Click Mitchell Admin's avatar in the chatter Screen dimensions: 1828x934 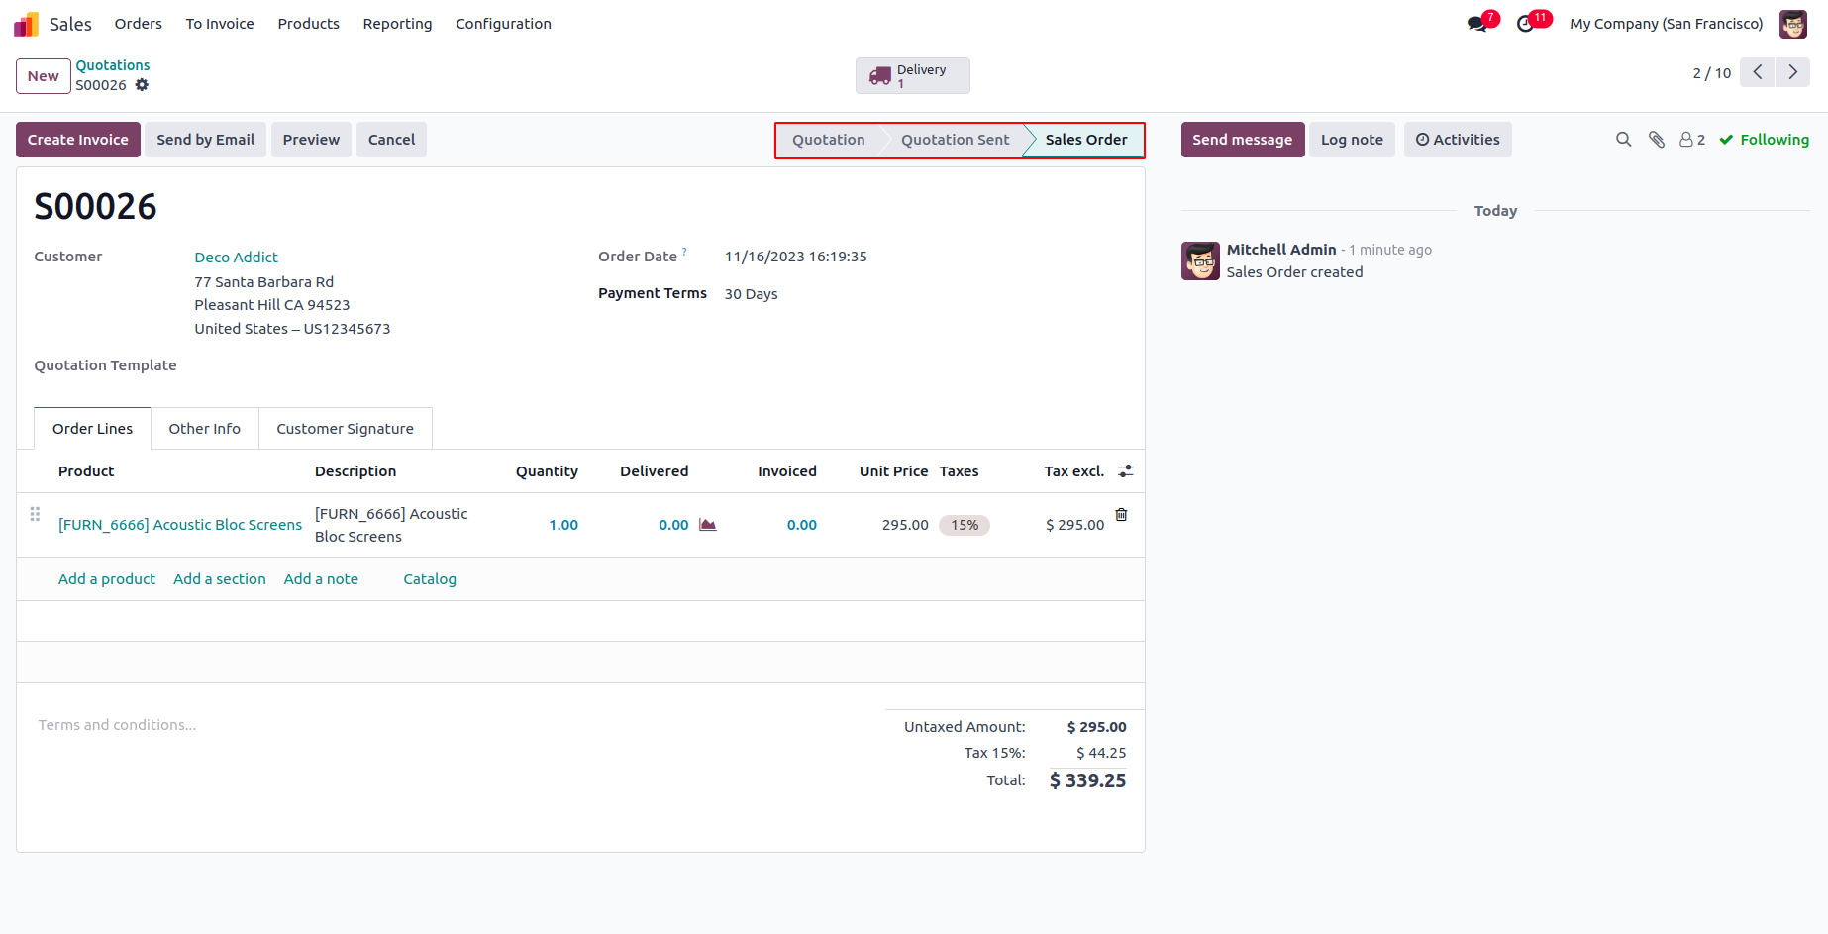click(1200, 260)
